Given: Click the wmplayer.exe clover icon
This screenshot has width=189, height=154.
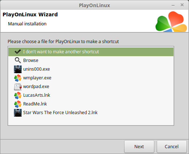Looking at the screenshot, I should coord(18,78).
